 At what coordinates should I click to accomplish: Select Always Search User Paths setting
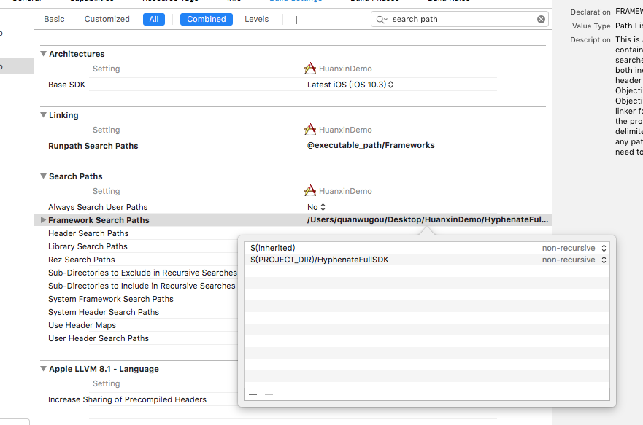[x=98, y=207]
